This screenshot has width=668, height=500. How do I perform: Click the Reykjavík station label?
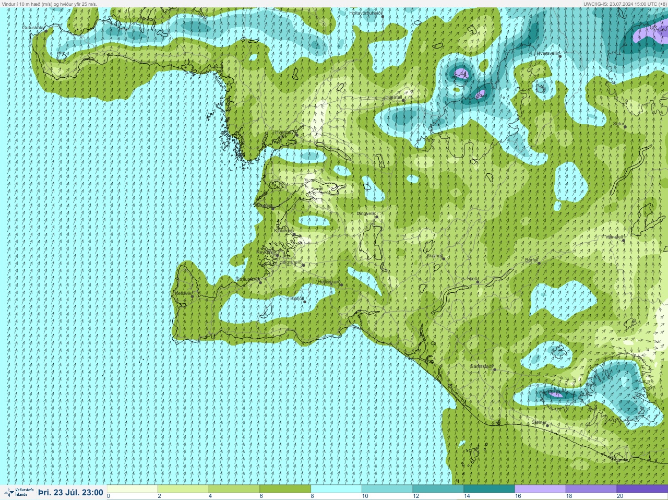pos(268,252)
